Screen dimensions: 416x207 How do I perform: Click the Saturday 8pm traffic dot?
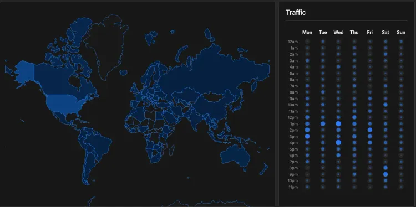click(x=385, y=168)
